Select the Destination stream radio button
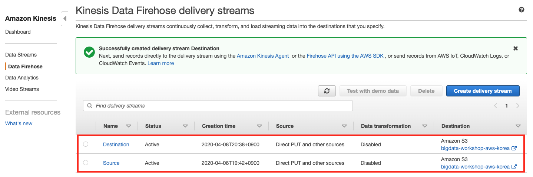 (x=86, y=144)
